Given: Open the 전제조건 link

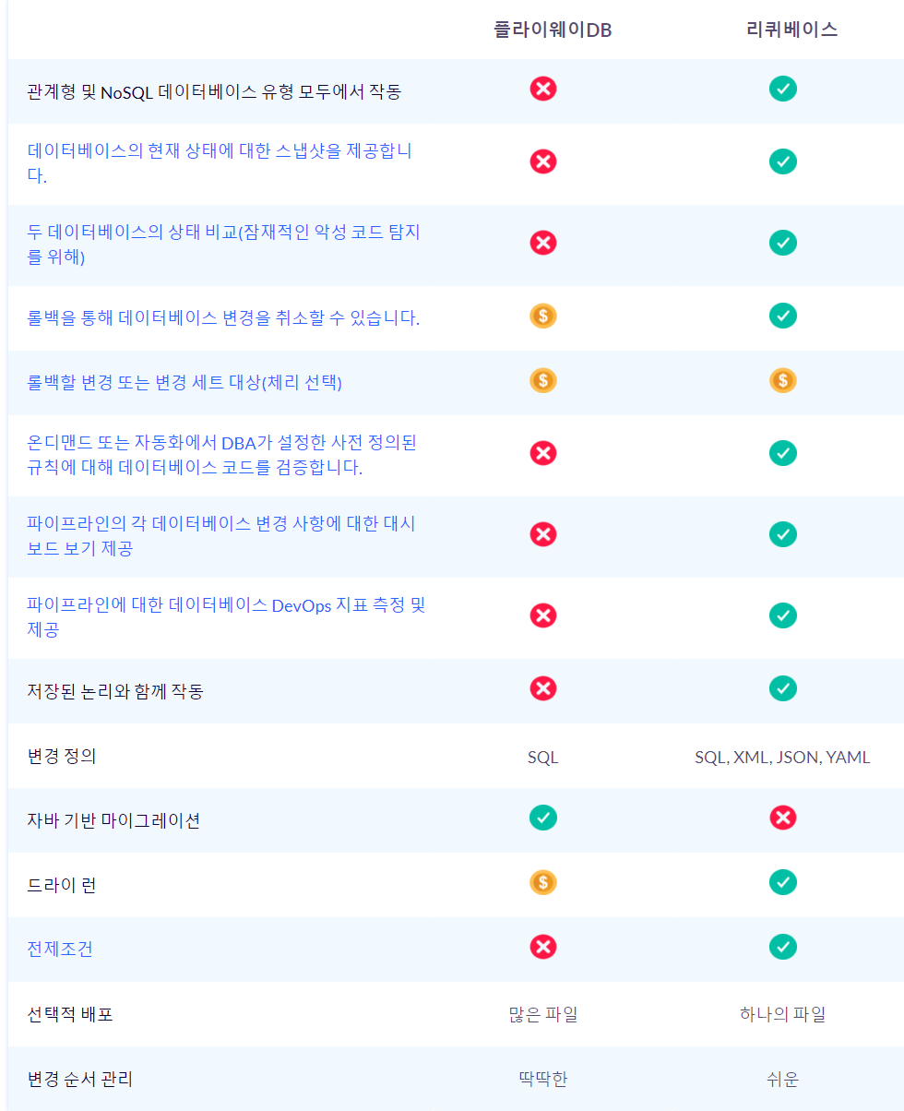Looking at the screenshot, I should coord(60,949).
